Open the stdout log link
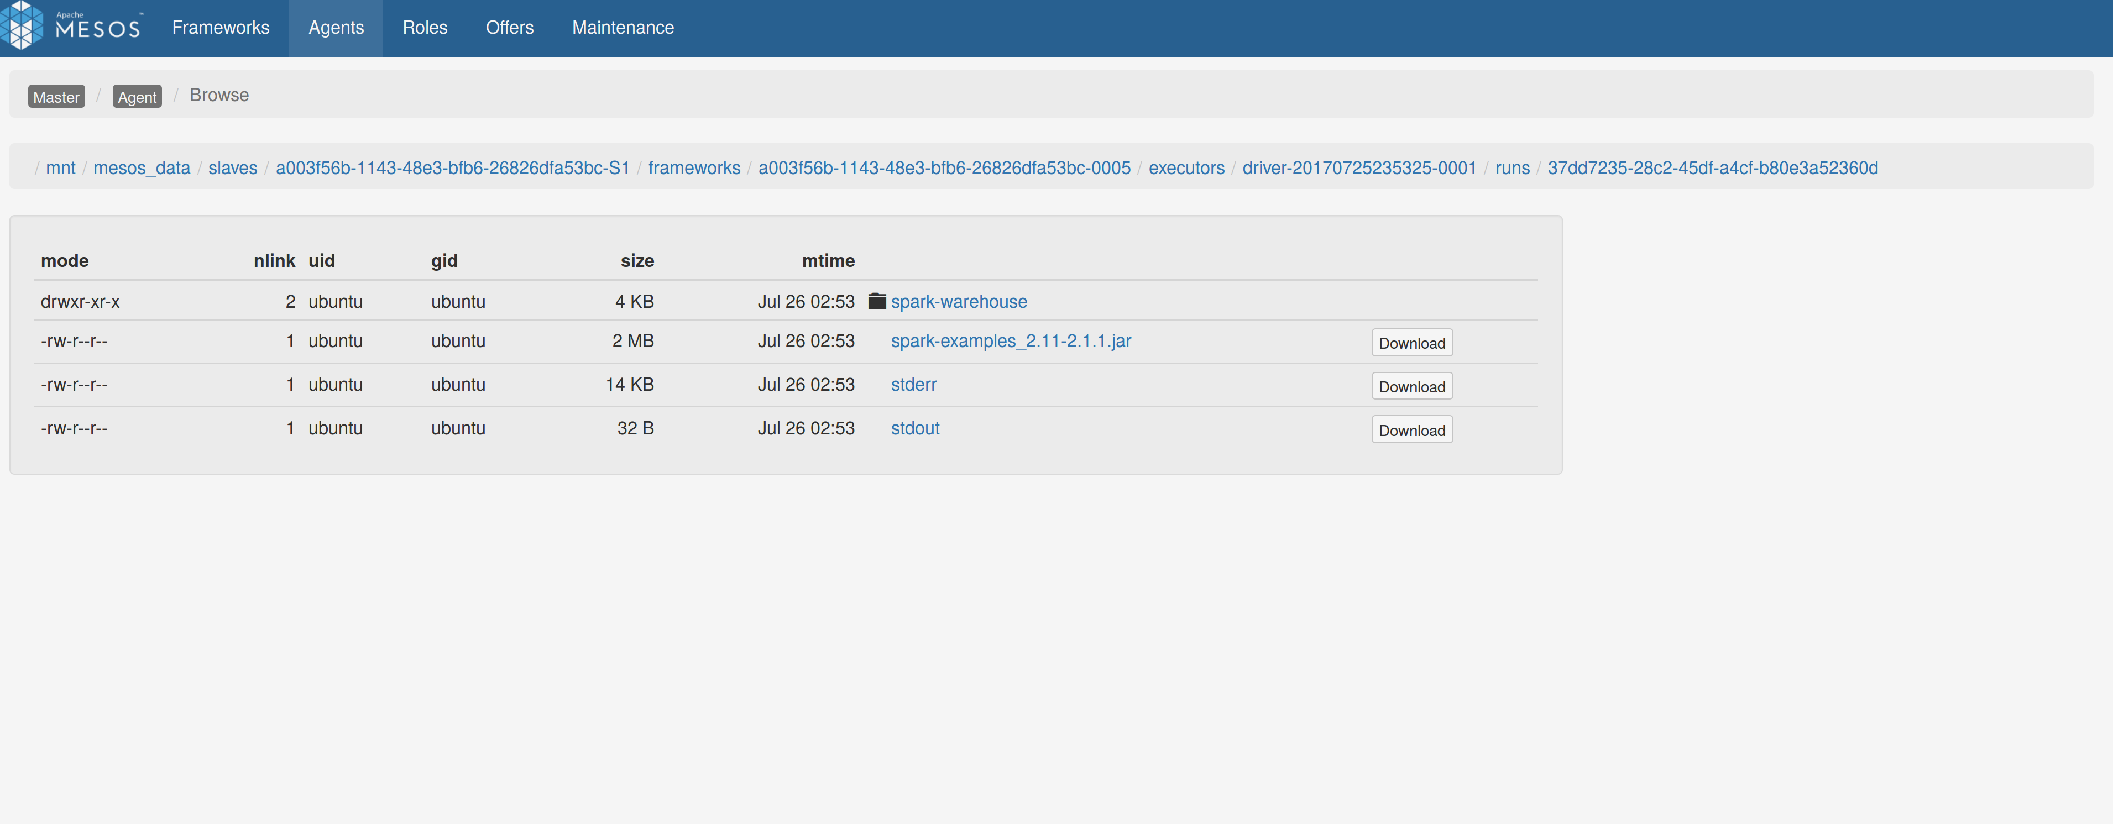The height and width of the screenshot is (824, 2113). click(x=916, y=428)
